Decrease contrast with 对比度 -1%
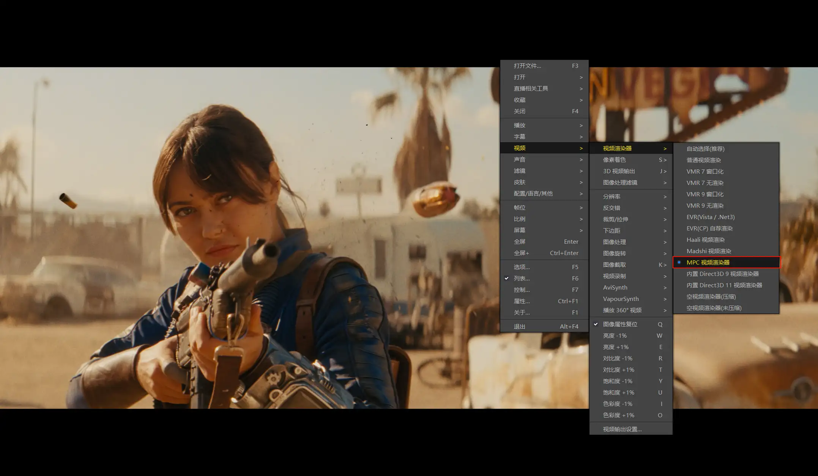Screen dimensions: 818x476 (617, 358)
